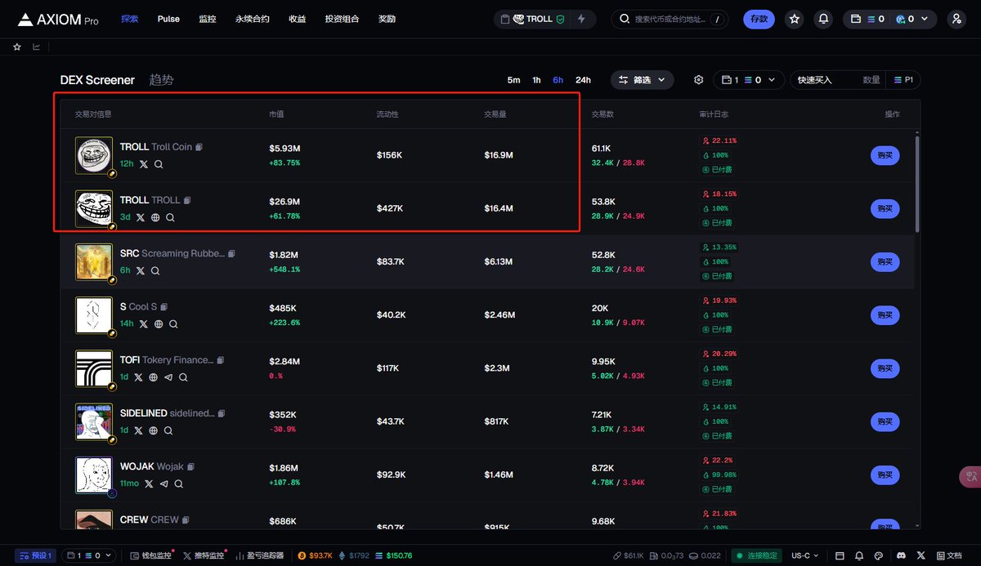This screenshot has width=981, height=566.
Task: Copy SRC Screaming Rubber contract icon
Action: [x=231, y=254]
